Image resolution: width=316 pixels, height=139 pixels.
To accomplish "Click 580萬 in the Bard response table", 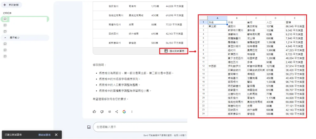I will click(155, 43).
